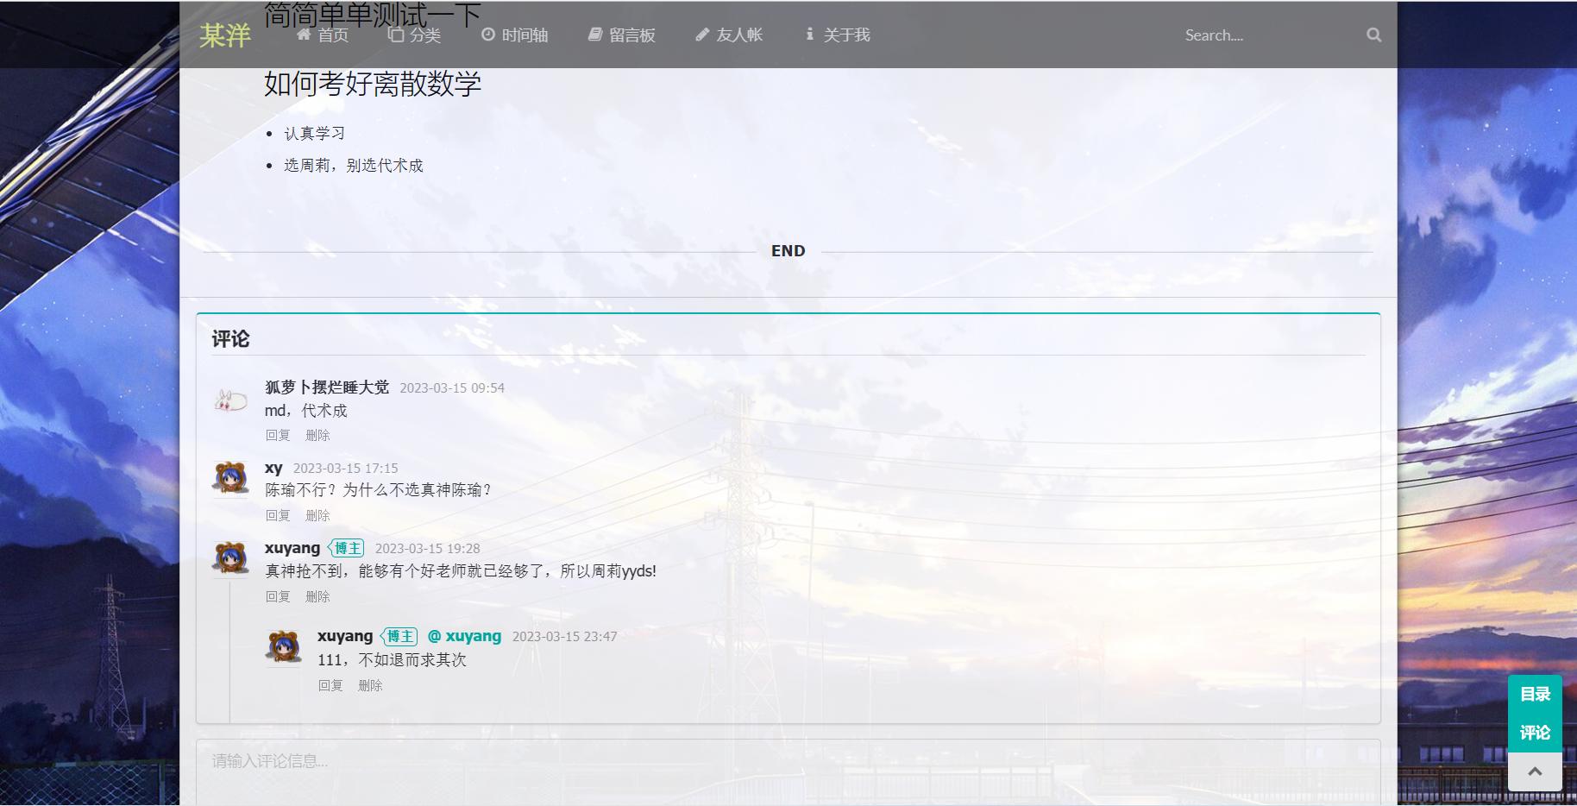Visit the 友人帐 friends links page
1577x806 pixels.
point(729,35)
